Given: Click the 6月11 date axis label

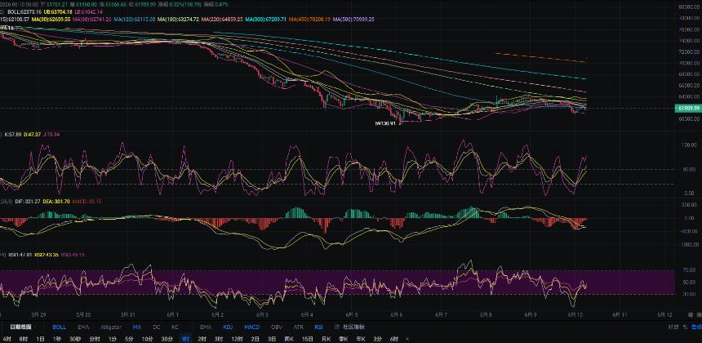Looking at the screenshot, I should pyautogui.click(x=620, y=314).
